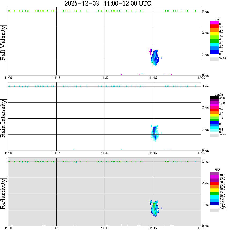Click the '35.0' value in the dBZ legend

[x=222, y=179]
